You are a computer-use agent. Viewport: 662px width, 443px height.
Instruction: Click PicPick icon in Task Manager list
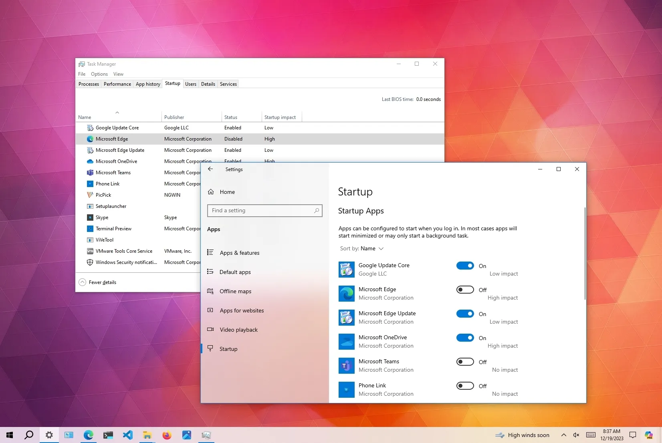90,195
